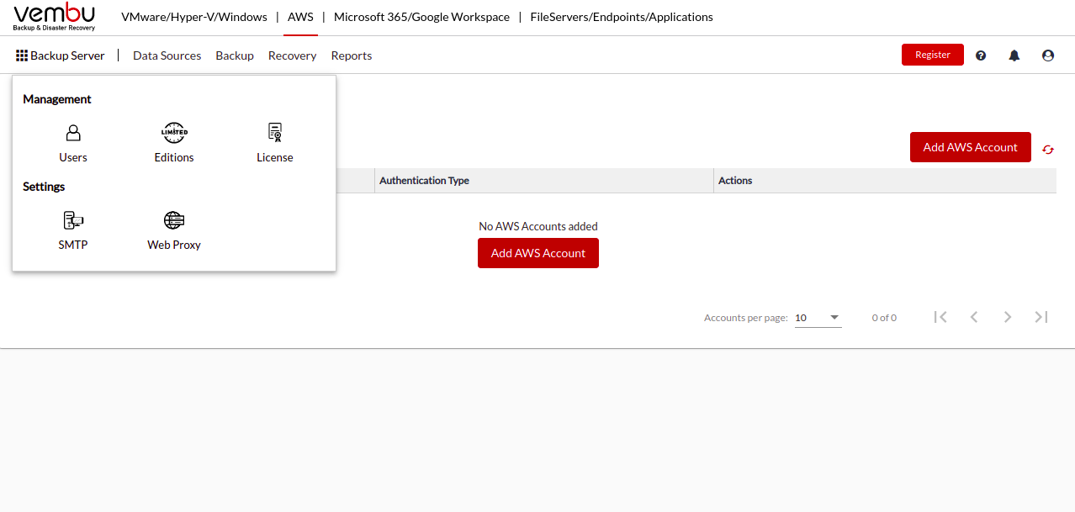Select FileServers/Endpoints/Applications tab
Screen dimensions: 1075x512
[x=622, y=17]
